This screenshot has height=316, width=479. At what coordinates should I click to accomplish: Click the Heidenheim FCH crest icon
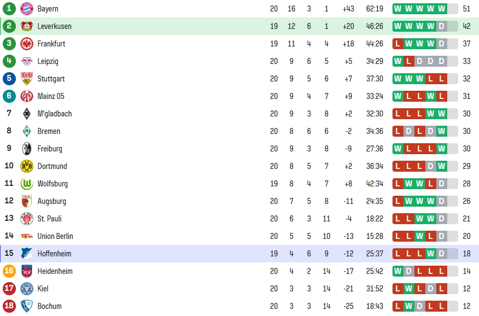[27, 271]
